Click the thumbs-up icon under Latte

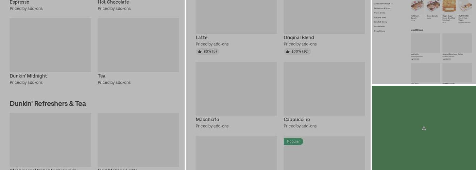200,52
